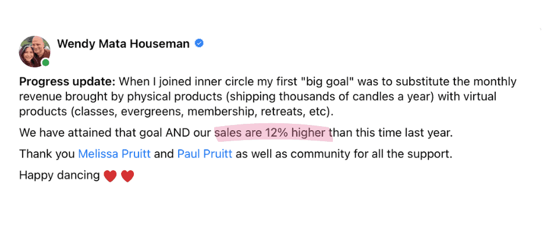Click the pink highlighted "sales are 12% higher"
Screen dimensions: 547x229
click(x=273, y=133)
